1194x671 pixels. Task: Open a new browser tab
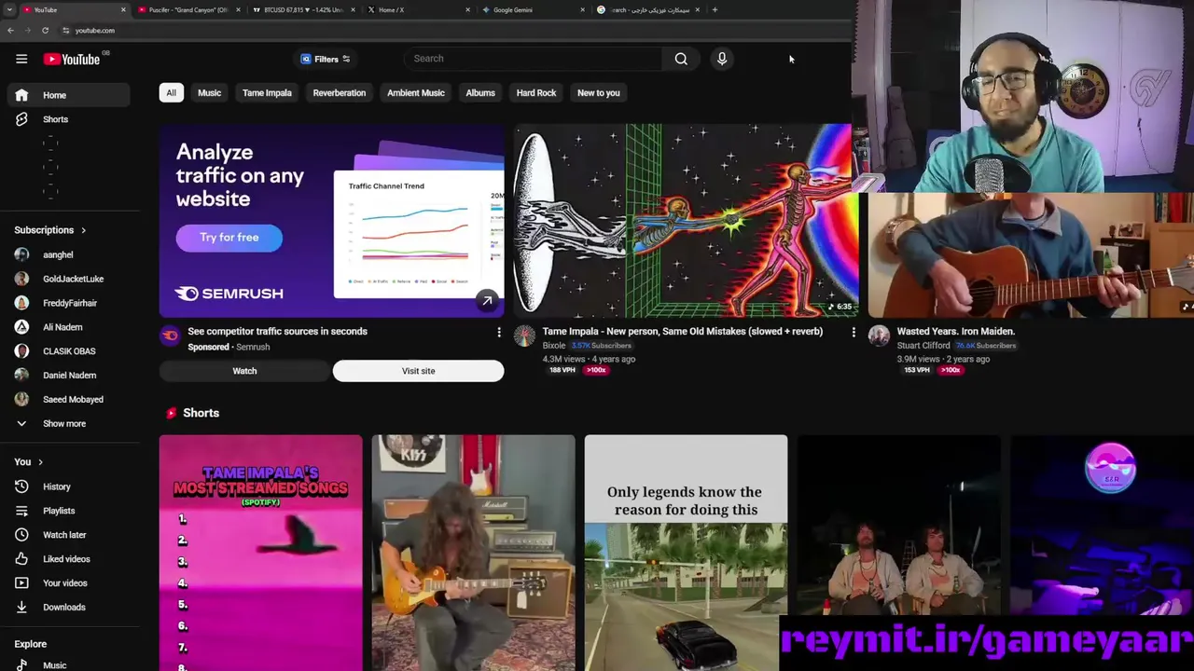[x=715, y=10]
